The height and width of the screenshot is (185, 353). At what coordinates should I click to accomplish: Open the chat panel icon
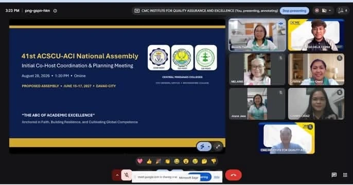point(334,175)
